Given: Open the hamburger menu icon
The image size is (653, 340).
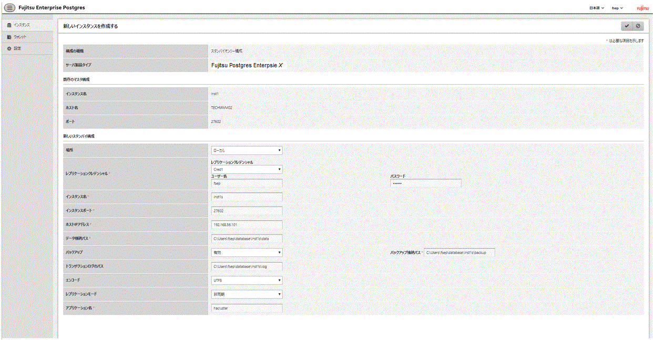Looking at the screenshot, I should click(9, 7).
